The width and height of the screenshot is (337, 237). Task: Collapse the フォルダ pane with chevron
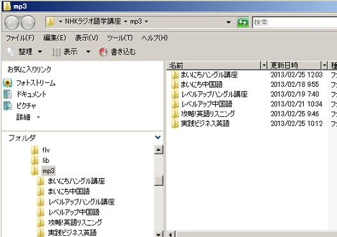(x=158, y=137)
